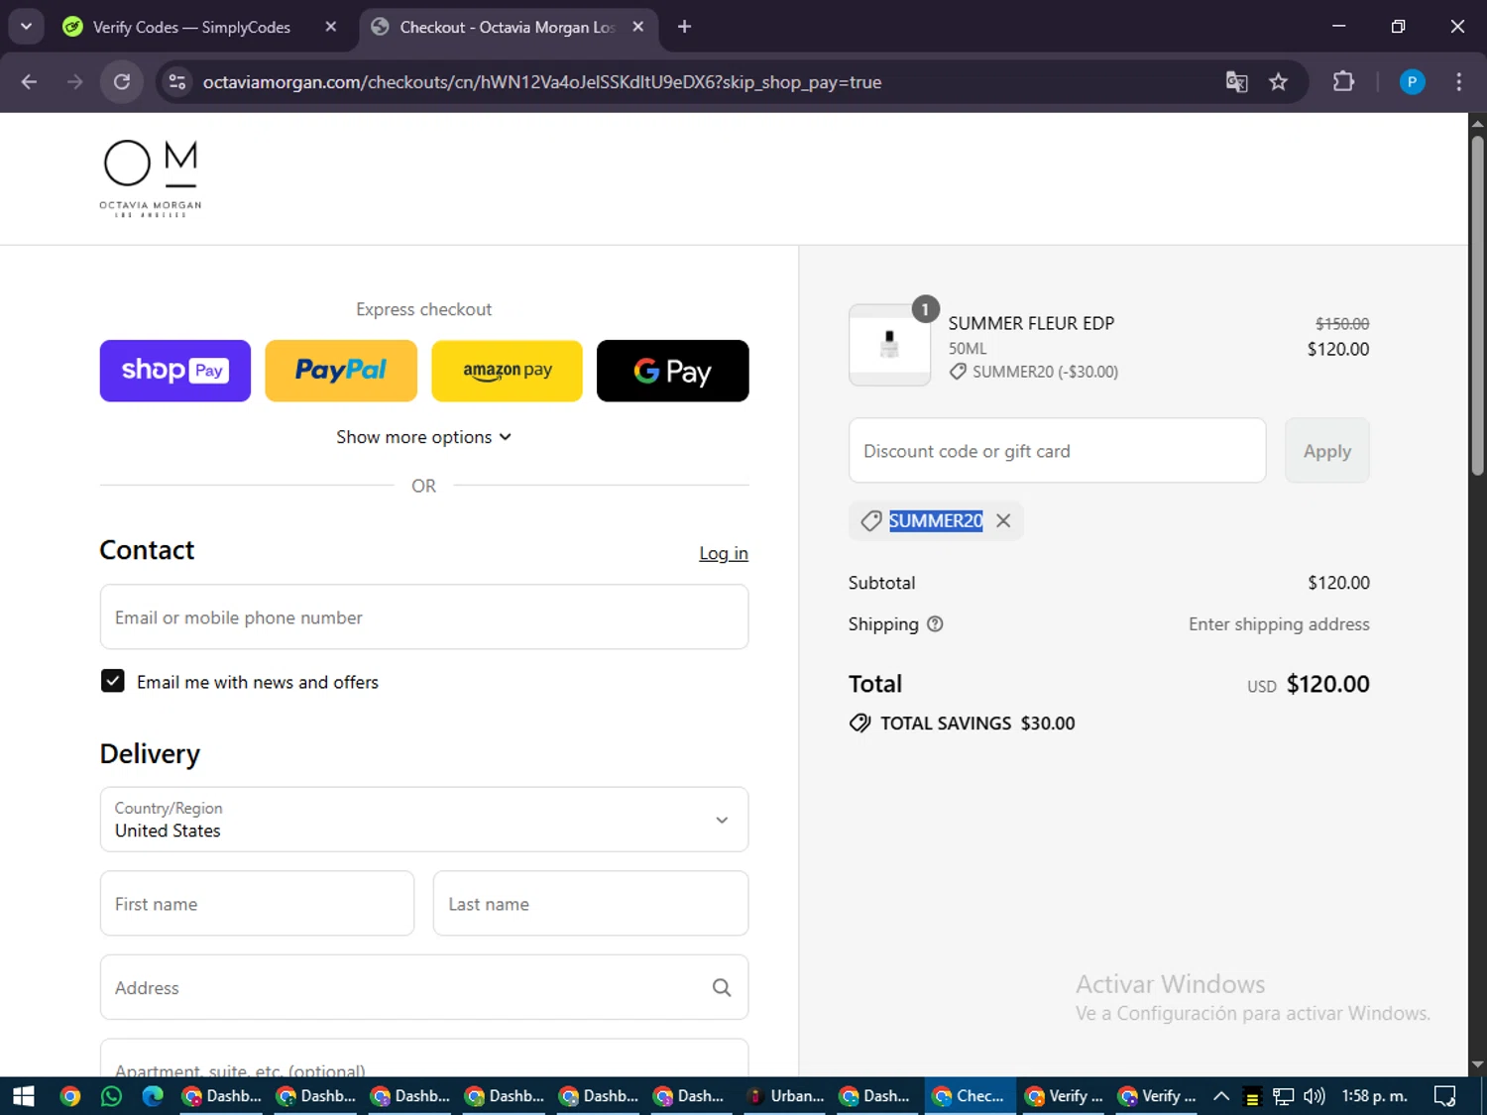This screenshot has height=1115, width=1487.
Task: Pay with Amazon Pay
Action: coord(508,371)
